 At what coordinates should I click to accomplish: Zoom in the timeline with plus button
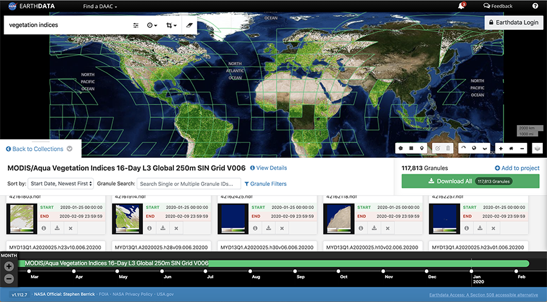9,266
